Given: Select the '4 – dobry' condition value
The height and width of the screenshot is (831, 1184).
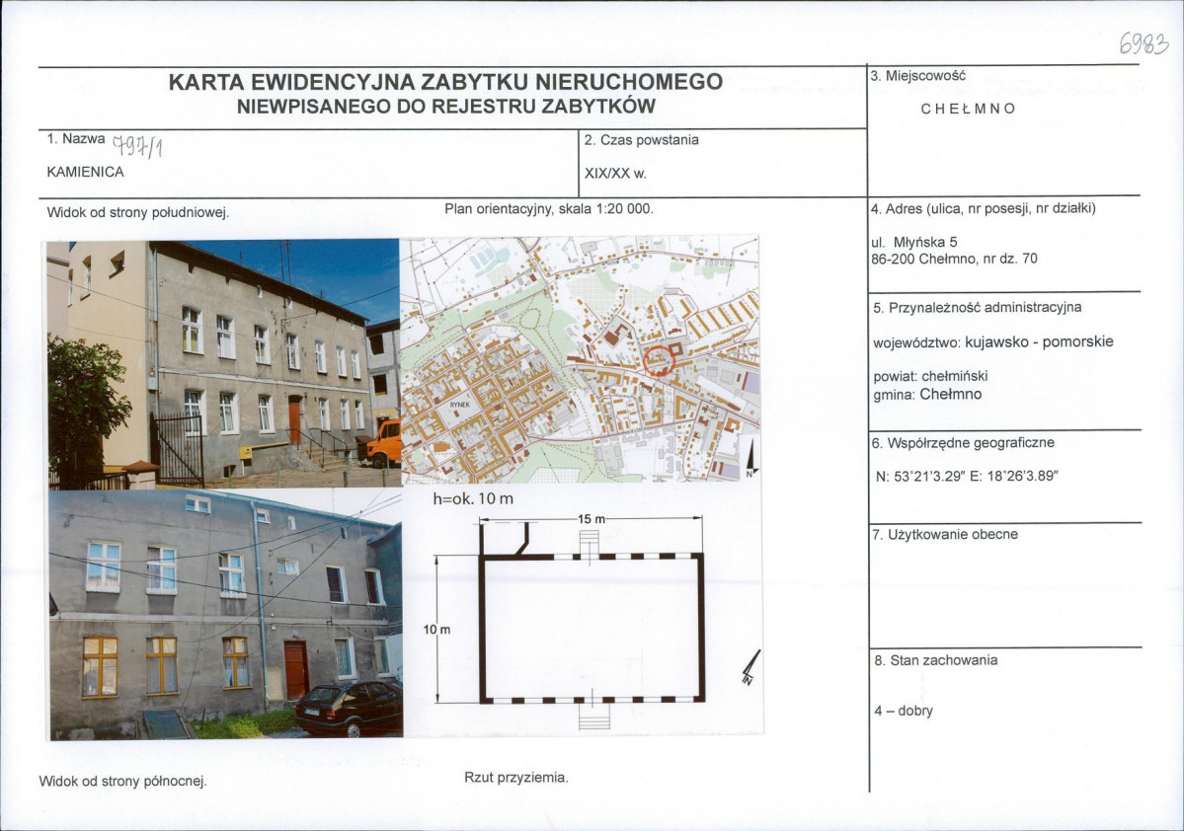Looking at the screenshot, I should coord(903,711).
